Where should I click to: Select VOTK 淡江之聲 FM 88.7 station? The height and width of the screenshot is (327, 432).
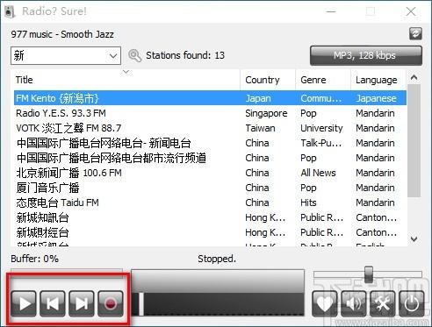[x=210, y=128]
